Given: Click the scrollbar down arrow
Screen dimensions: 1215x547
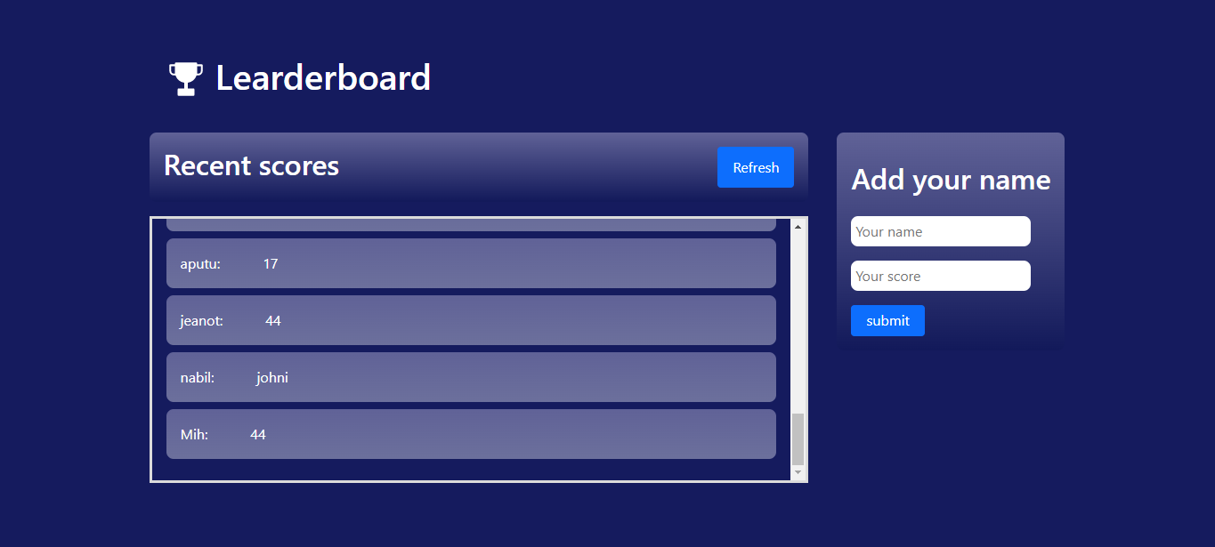Looking at the screenshot, I should 797,471.
